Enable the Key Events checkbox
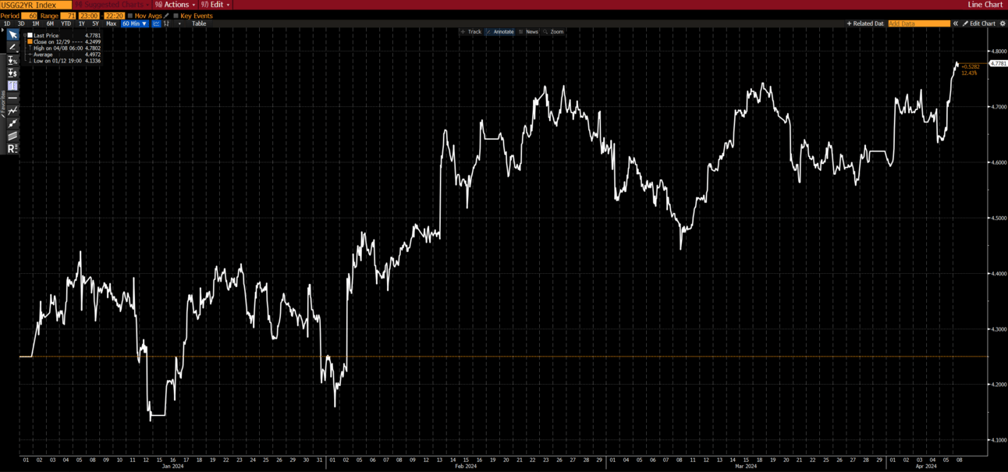Screen dimensions: 1008x472 (x=176, y=16)
